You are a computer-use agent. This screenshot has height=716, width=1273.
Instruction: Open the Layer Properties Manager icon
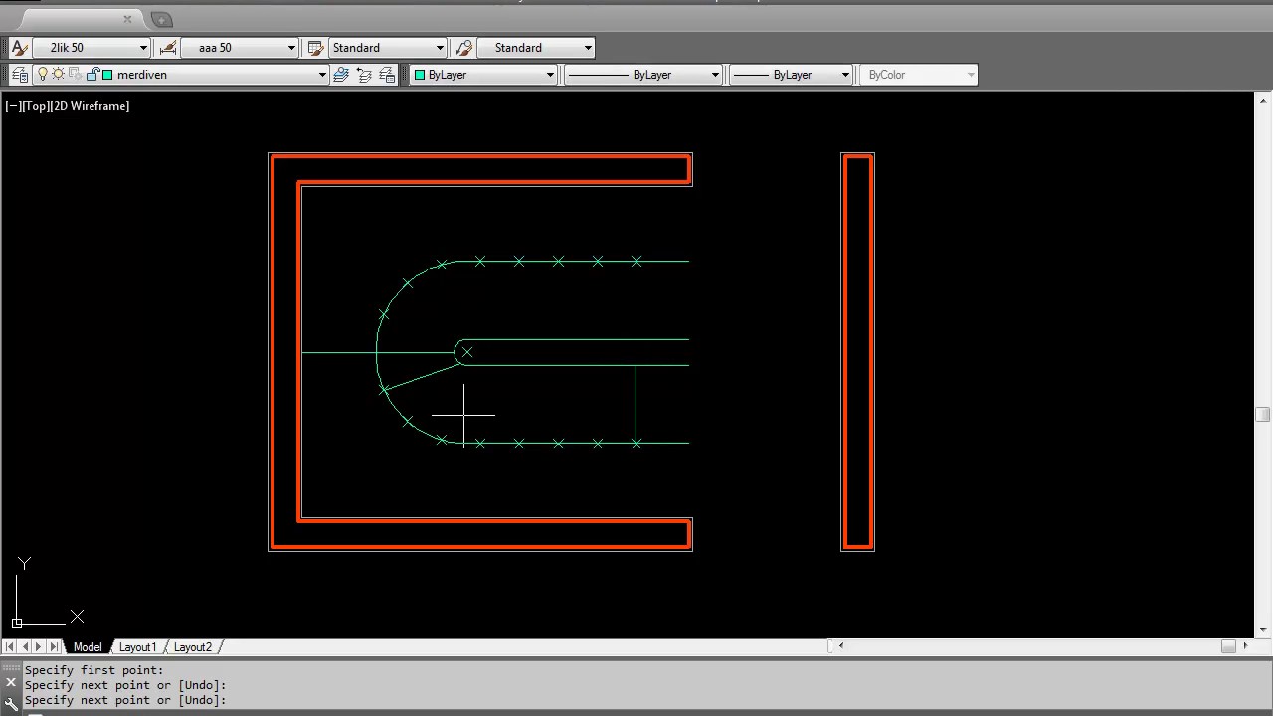pos(19,75)
